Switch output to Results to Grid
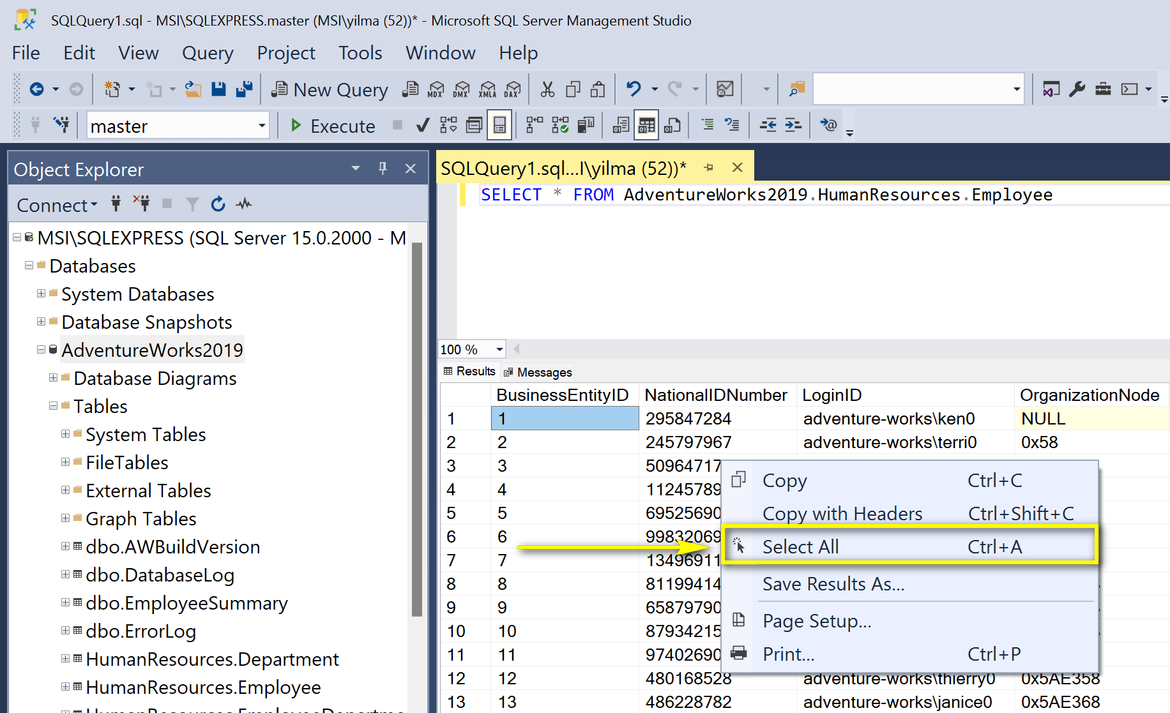1170x713 pixels. tap(646, 125)
